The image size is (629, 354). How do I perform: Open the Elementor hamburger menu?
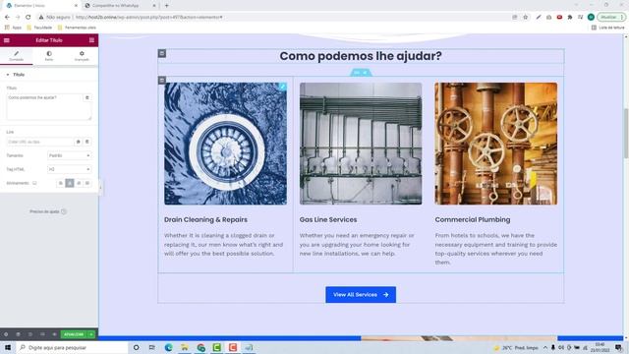[7, 40]
